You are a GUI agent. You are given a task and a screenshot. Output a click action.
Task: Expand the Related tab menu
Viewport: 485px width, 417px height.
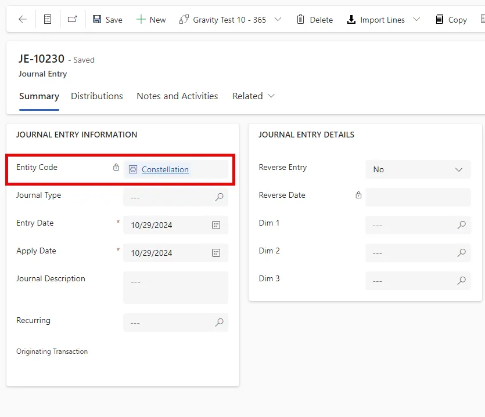click(x=253, y=96)
